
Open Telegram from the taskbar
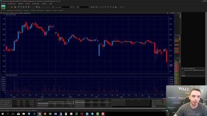(x=29, y=114)
